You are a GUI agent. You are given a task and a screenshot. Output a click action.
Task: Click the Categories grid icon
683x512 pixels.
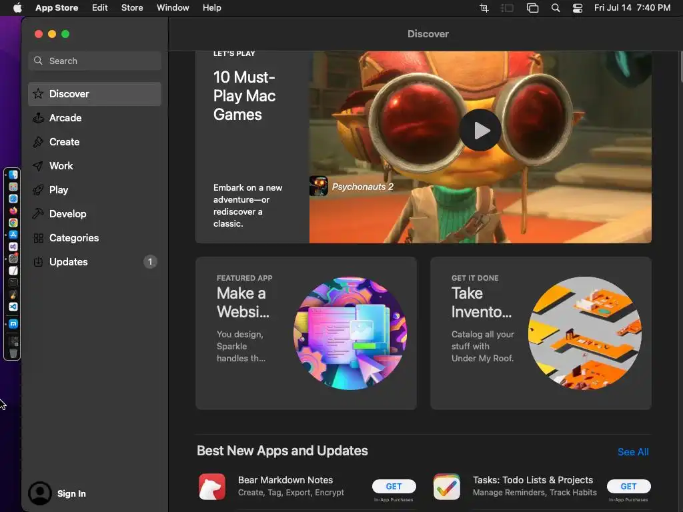pyautogui.click(x=38, y=238)
